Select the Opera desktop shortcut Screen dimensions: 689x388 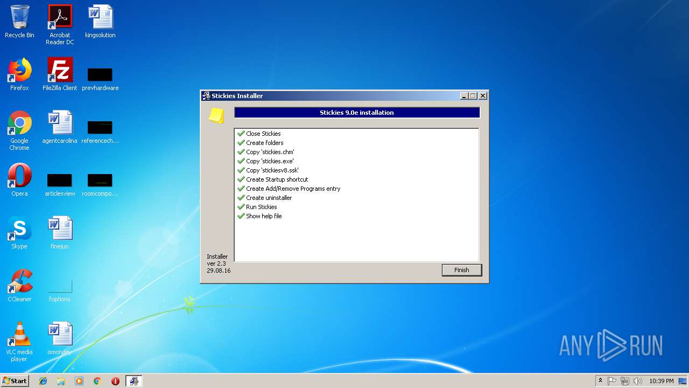point(19,180)
